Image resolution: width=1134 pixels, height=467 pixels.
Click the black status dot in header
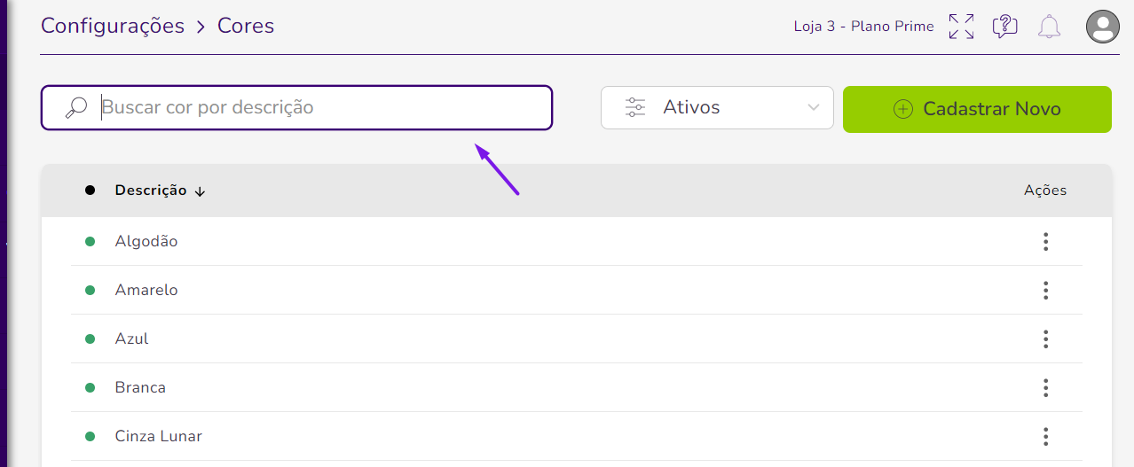point(90,190)
